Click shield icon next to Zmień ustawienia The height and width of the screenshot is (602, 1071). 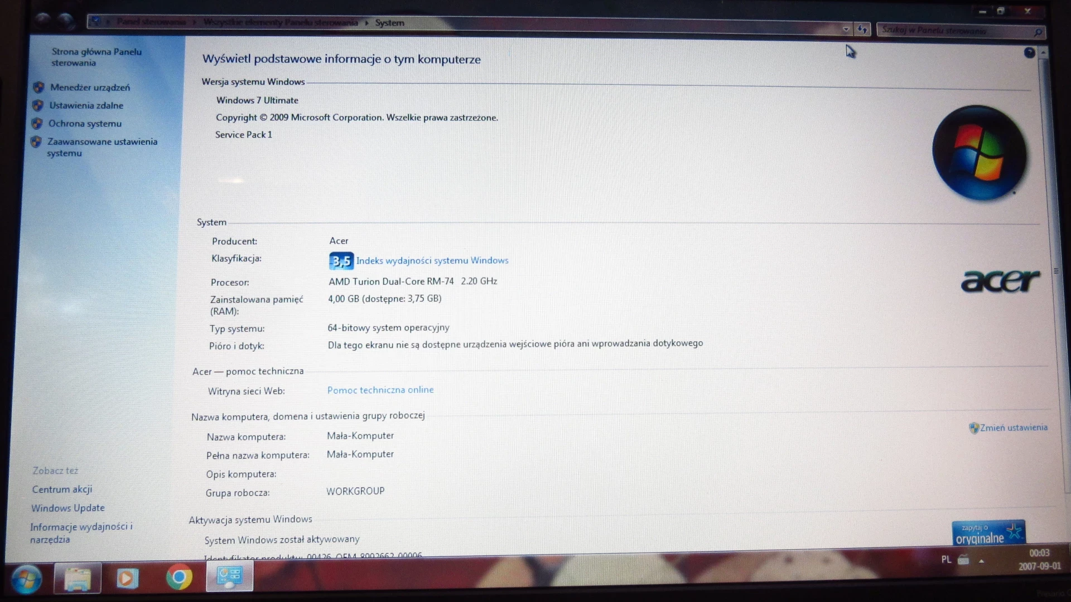click(x=974, y=428)
